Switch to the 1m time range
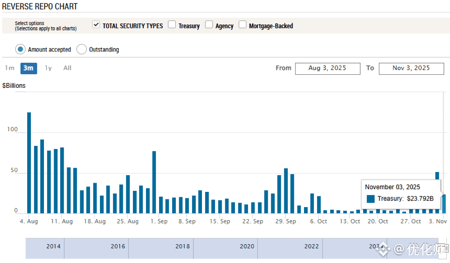450x263 pixels. (x=10, y=68)
